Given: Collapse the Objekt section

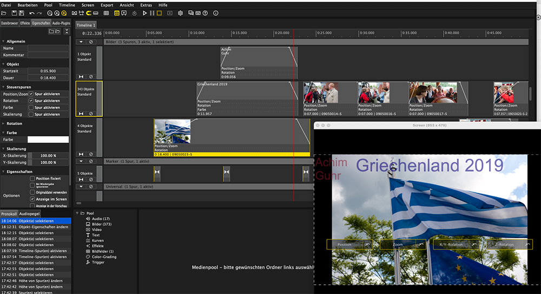Looking at the screenshot, I should point(3,64).
